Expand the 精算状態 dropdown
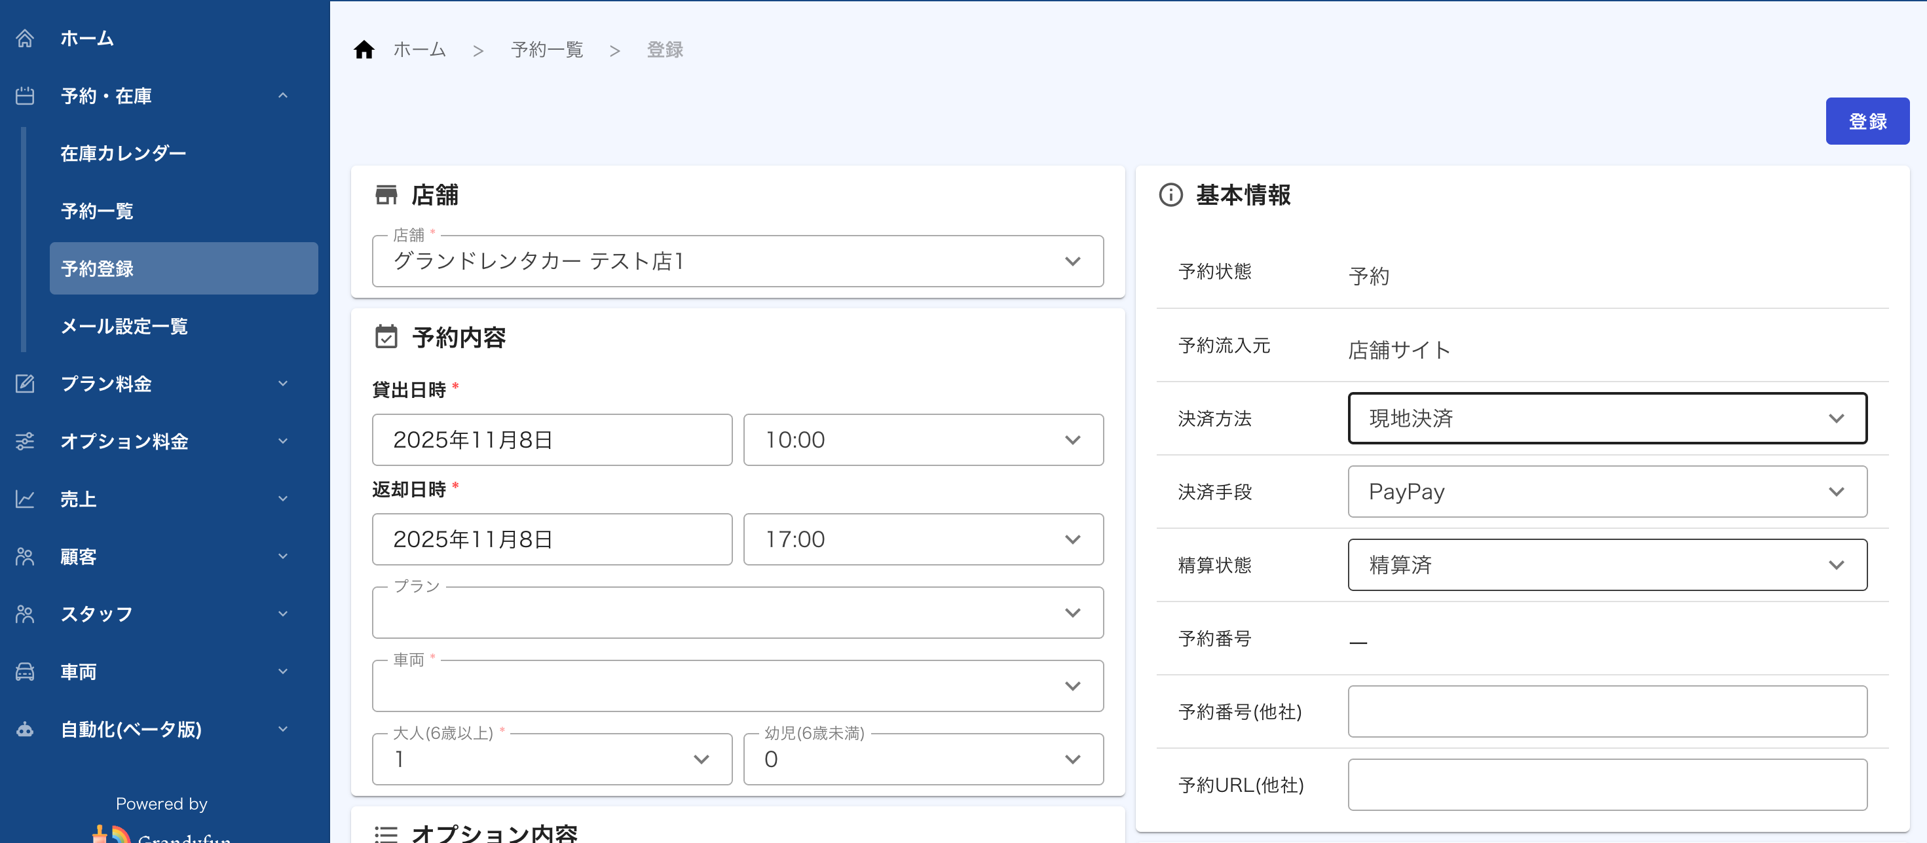 click(1606, 564)
